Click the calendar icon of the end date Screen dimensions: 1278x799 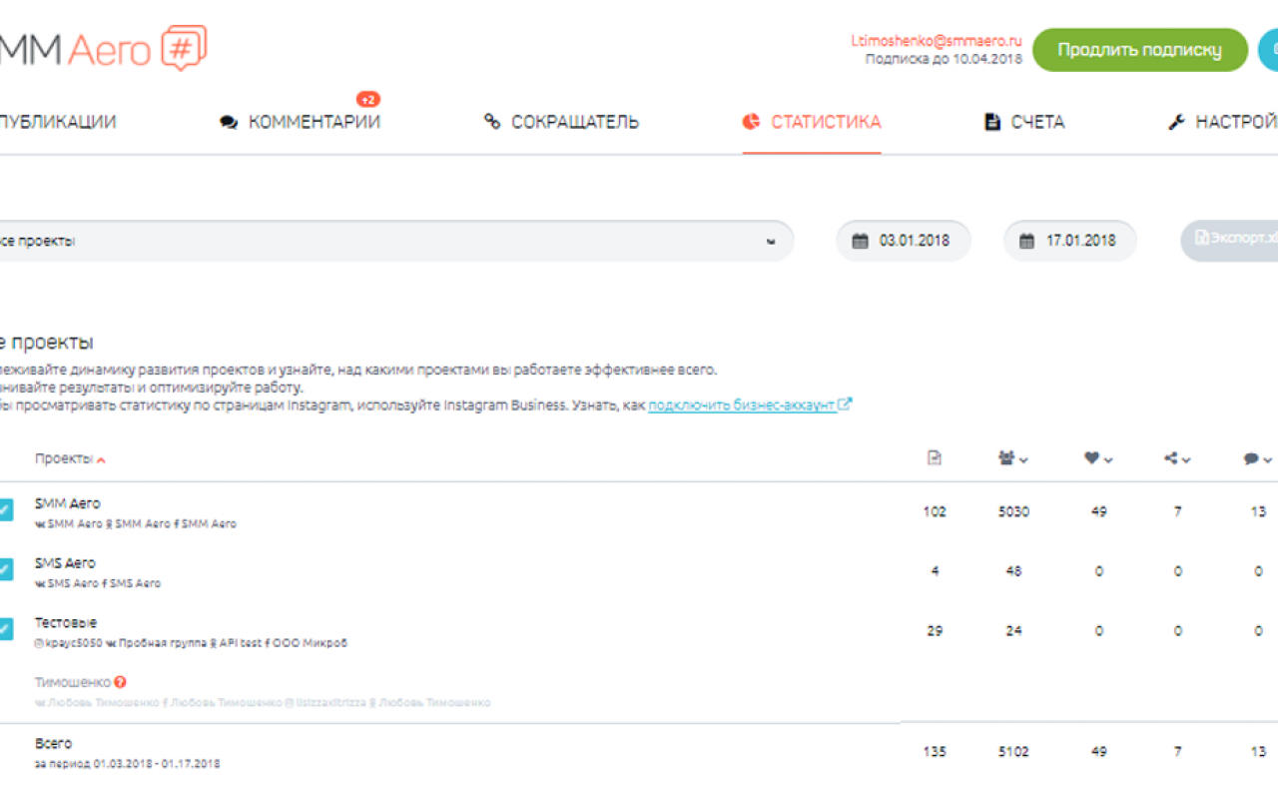pos(1027,241)
